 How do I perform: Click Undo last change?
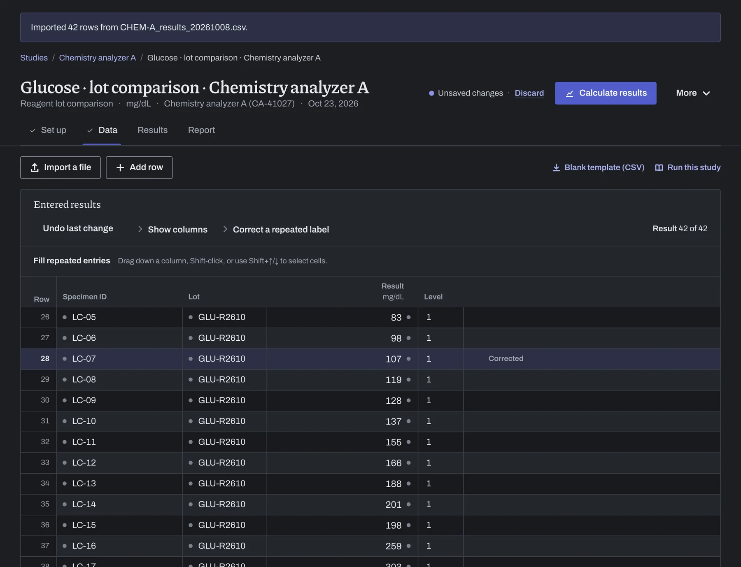point(78,228)
